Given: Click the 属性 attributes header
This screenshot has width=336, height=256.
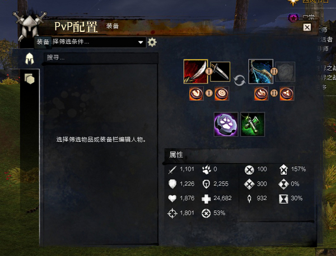Looking at the screenshot, I should (x=176, y=155).
